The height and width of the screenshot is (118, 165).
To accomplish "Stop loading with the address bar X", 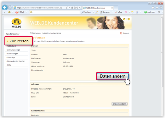I will click(80, 8).
